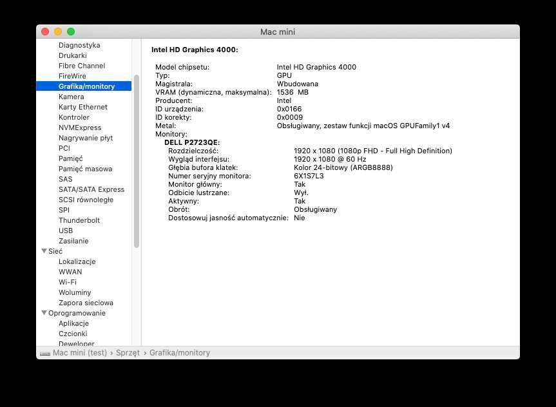Click the Wbudowana bus value
Image resolution: width=556 pixels, height=407 pixels.
(x=298, y=84)
